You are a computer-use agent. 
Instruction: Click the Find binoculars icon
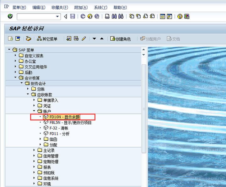[x=114, y=16]
